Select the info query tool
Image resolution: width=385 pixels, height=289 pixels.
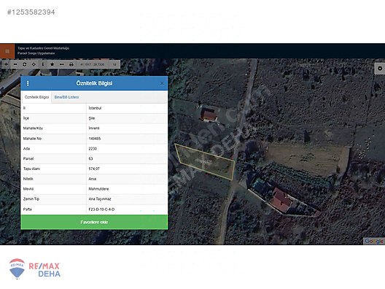(x=43, y=64)
